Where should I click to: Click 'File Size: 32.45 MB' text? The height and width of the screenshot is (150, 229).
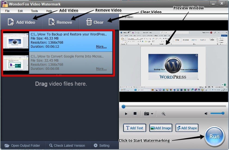click(45, 61)
